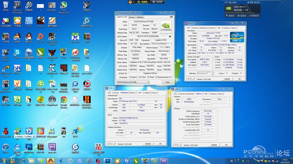Viewport: 293px width, 164px height.
Task: Open the MagicPanel X desktop shortcut
Action: (52, 71)
